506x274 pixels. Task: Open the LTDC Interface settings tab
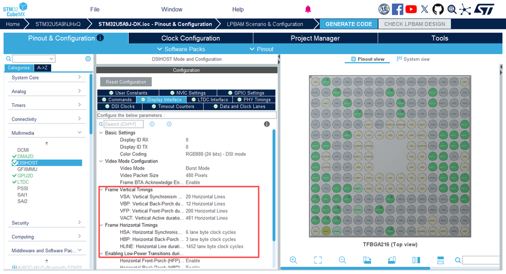210,100
